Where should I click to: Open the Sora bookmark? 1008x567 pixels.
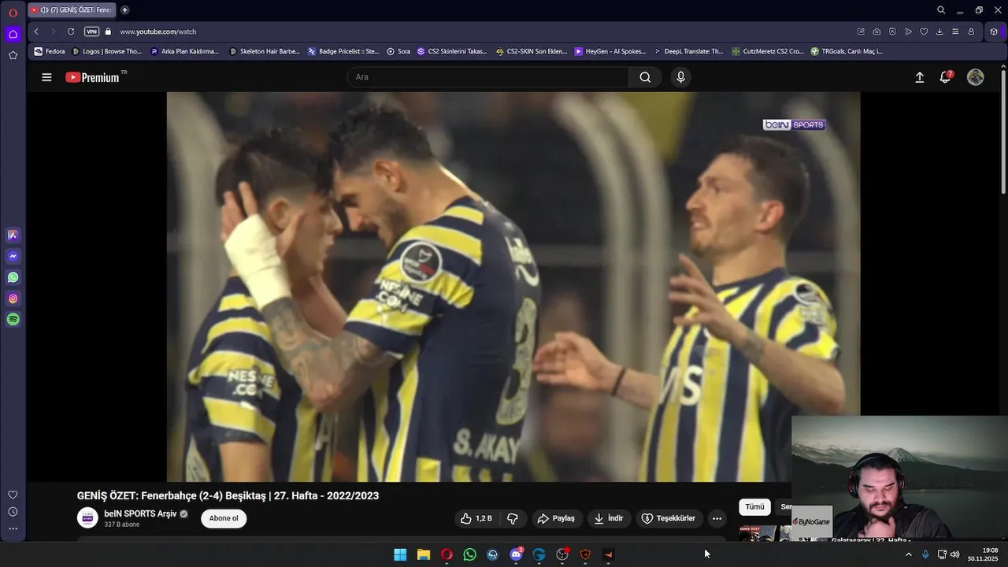tap(398, 51)
